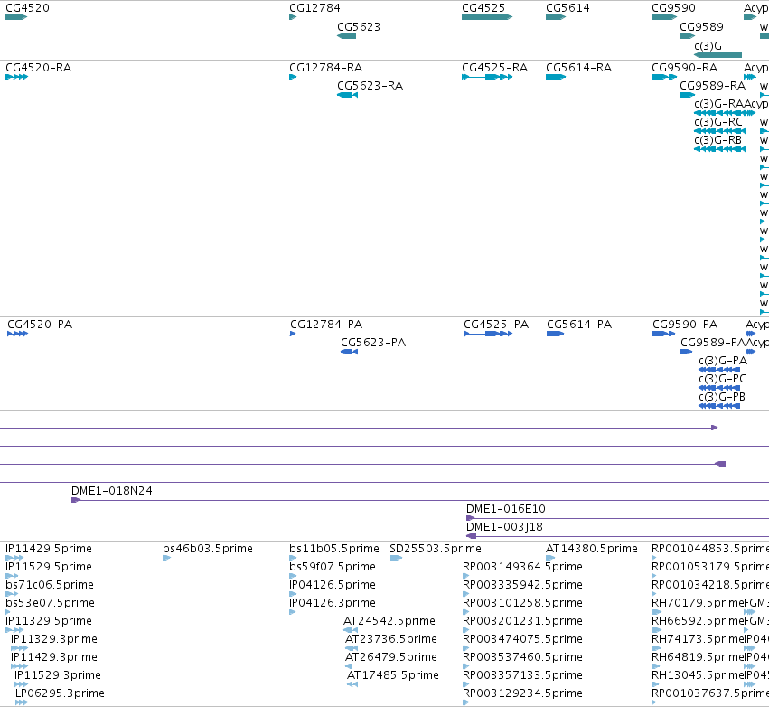Click the bs53e07.5prime EST label
Screen dimensions: 769x707
(50, 603)
